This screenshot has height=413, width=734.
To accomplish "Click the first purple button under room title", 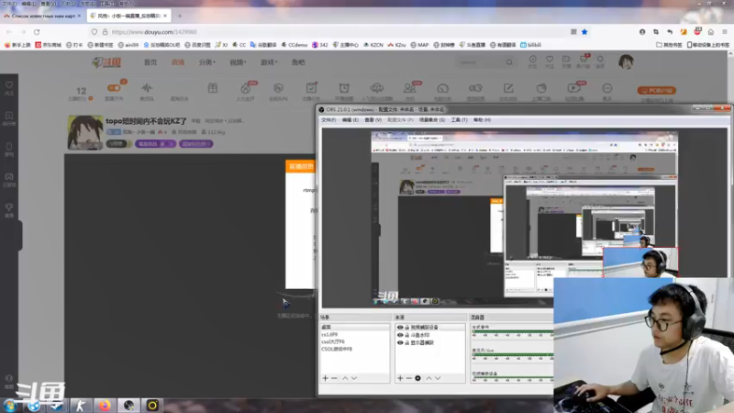I will pos(155,144).
